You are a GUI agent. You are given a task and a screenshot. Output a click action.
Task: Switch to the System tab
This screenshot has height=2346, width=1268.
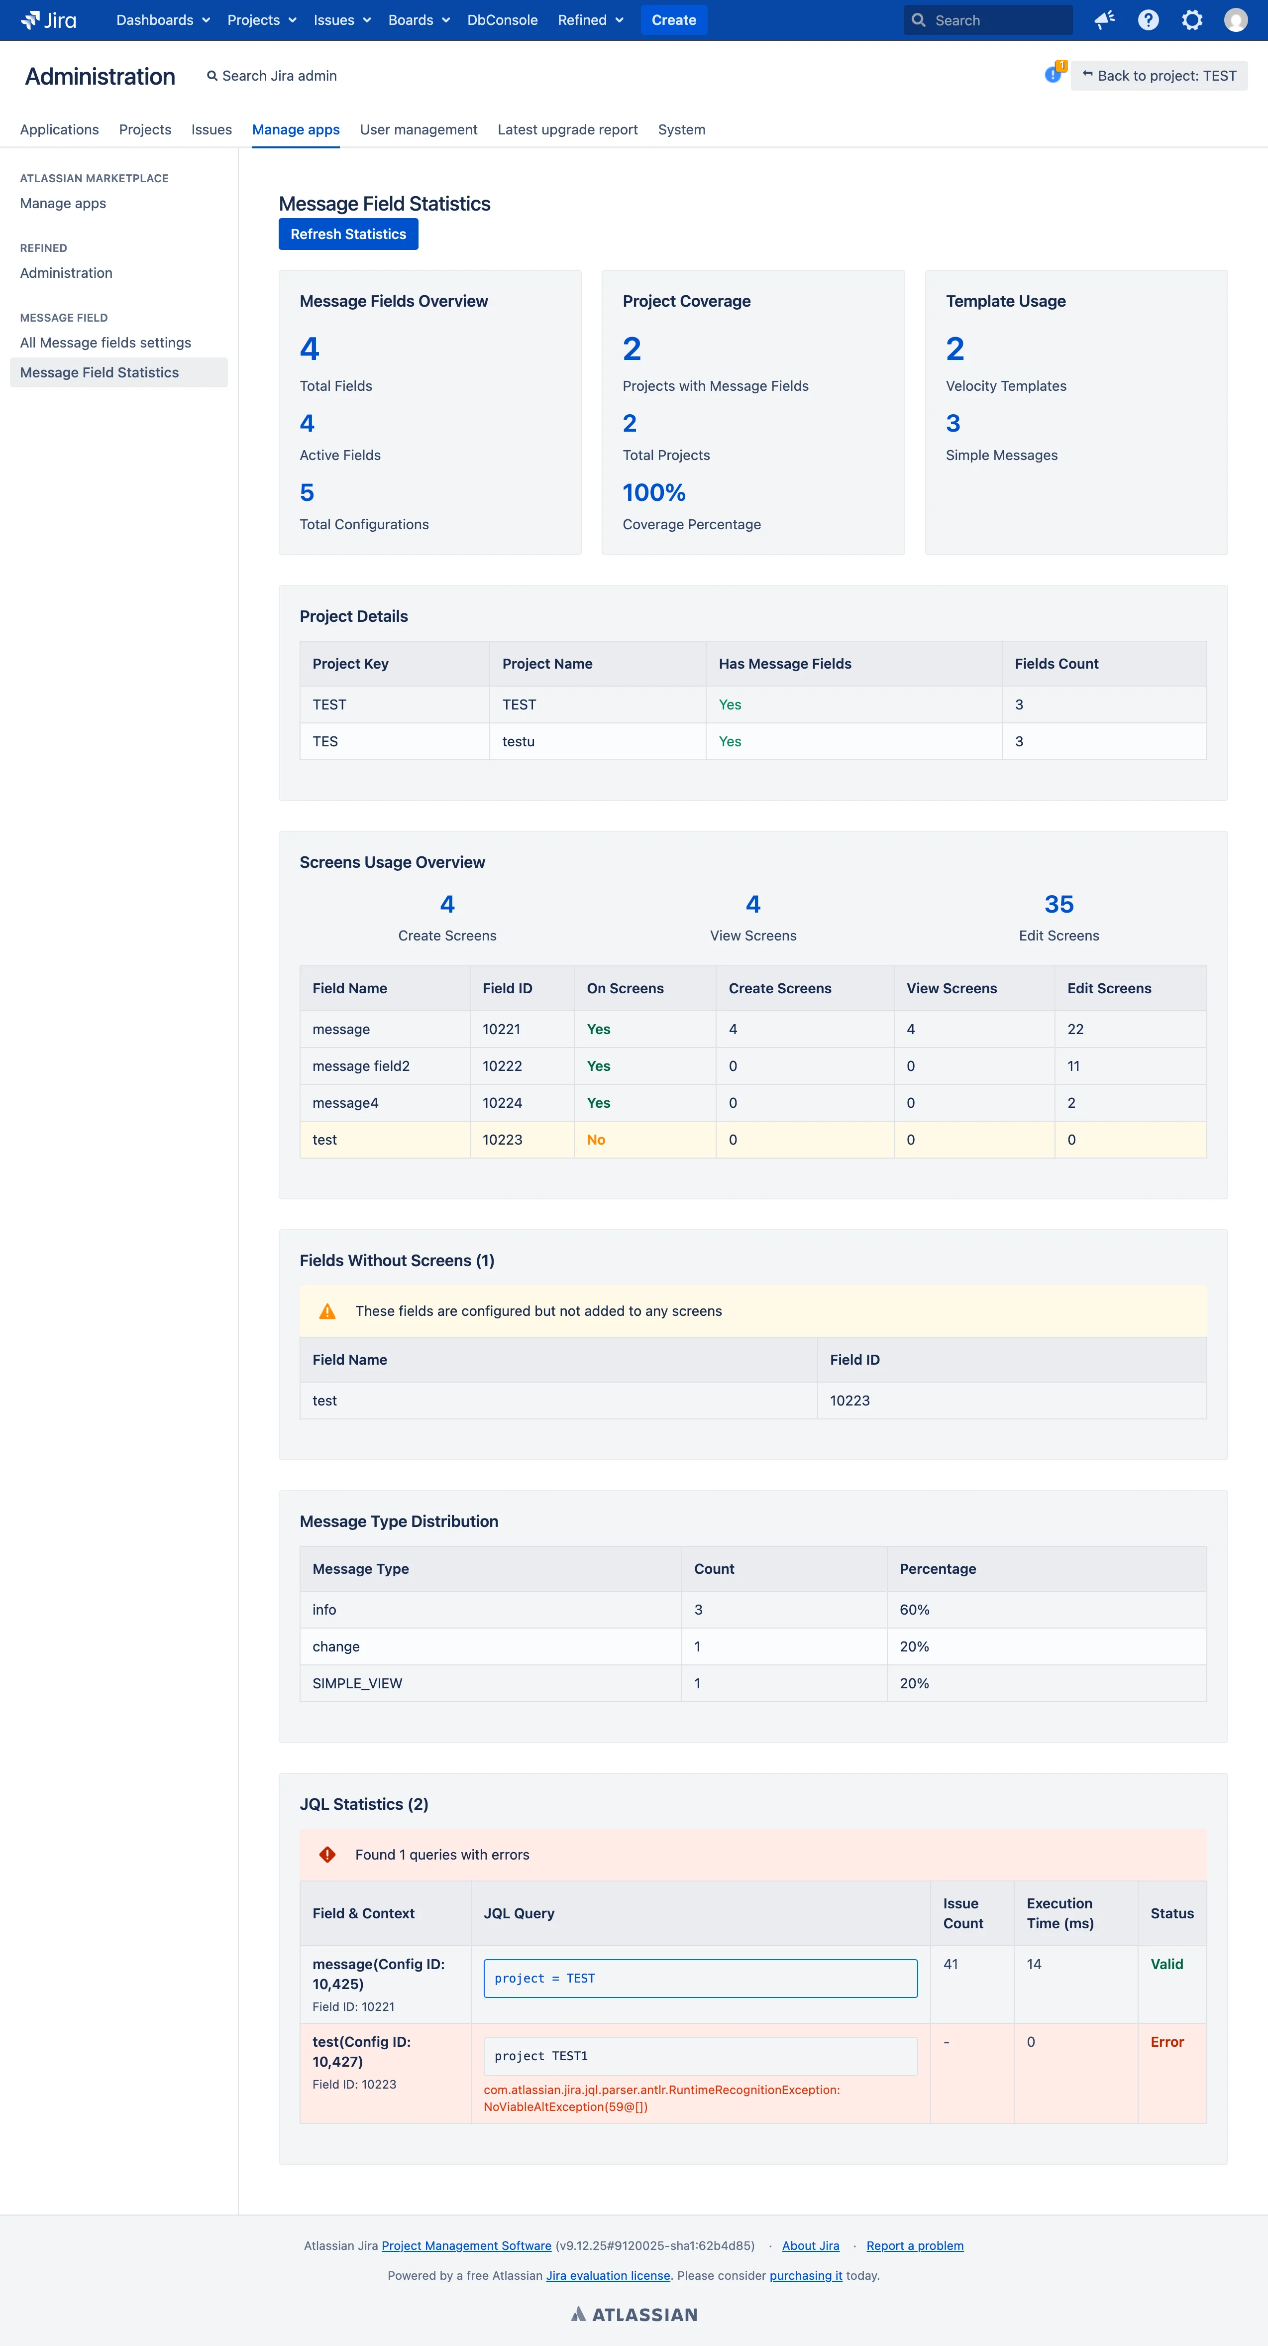682,129
